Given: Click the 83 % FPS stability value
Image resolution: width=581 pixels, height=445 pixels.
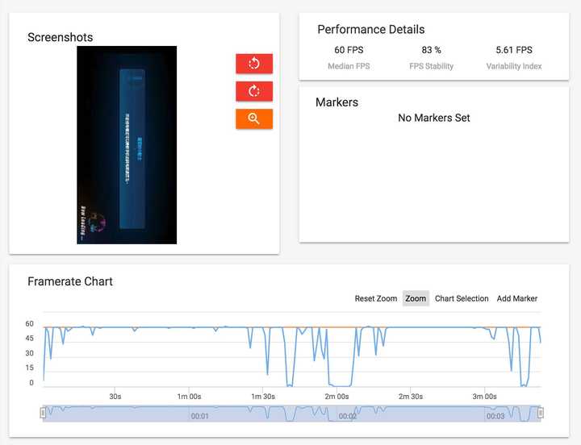Looking at the screenshot, I should click(431, 50).
